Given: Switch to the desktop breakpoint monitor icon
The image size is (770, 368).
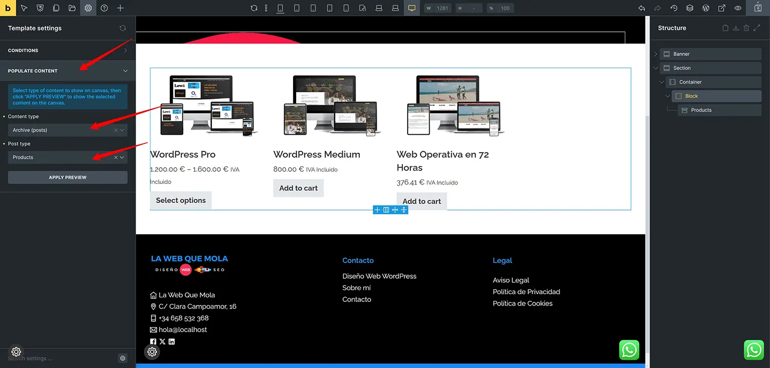Looking at the screenshot, I should click(x=412, y=8).
